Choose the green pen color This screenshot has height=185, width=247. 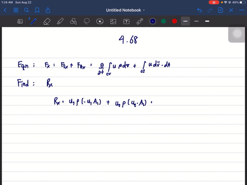coord(164,21)
